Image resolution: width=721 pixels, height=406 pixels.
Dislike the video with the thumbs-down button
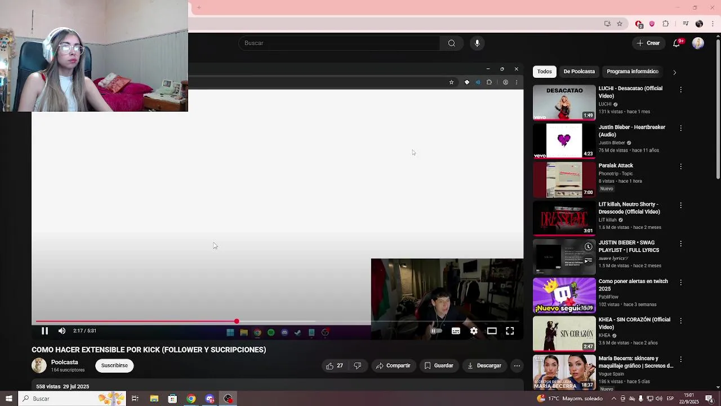358,365
